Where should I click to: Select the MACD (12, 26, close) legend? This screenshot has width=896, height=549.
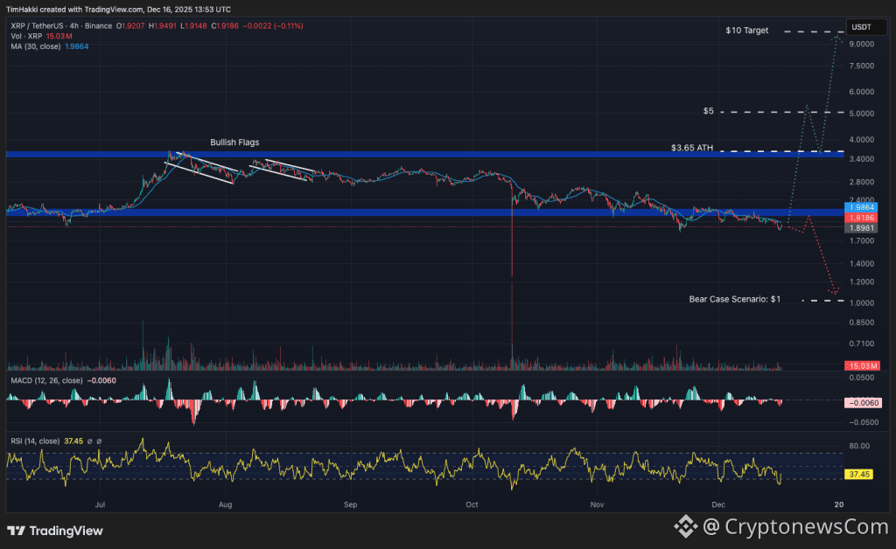(47, 380)
